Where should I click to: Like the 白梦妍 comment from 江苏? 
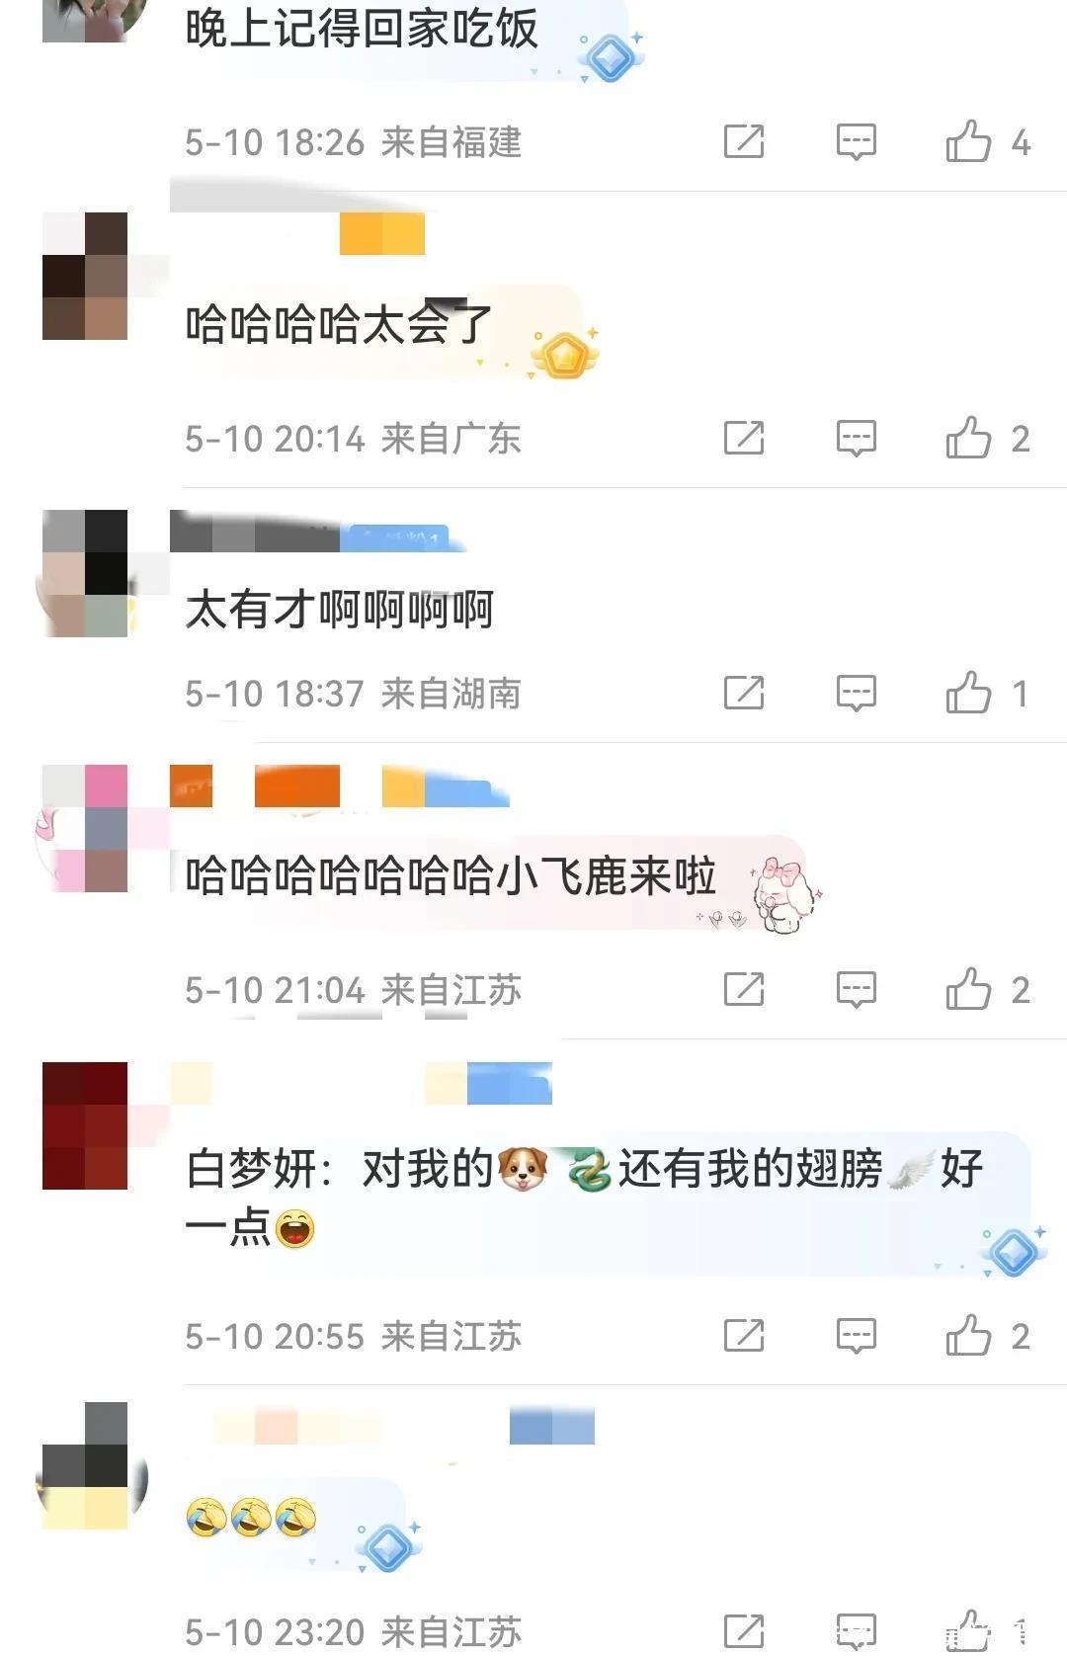point(968,1336)
